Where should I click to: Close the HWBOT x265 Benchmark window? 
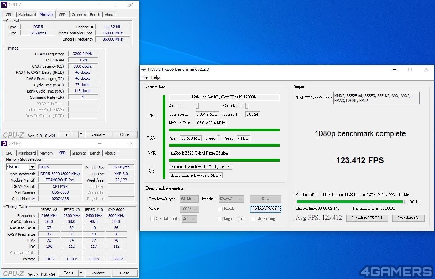pos(426,69)
